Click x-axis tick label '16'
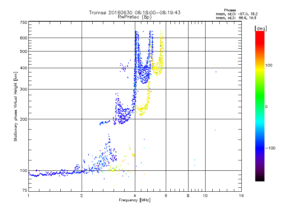The height and width of the screenshot is (213, 284). pyautogui.click(x=241, y=196)
